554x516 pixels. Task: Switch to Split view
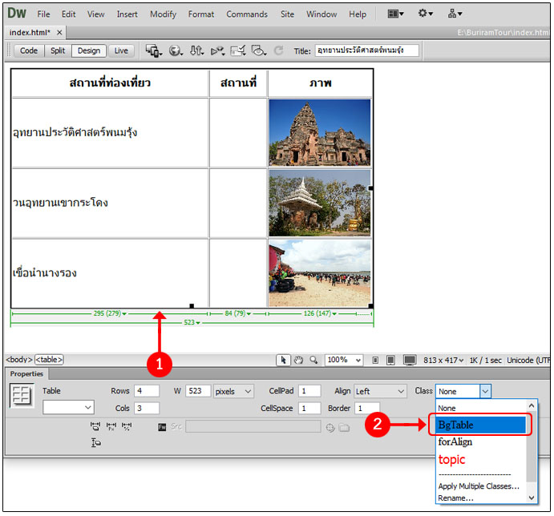58,50
